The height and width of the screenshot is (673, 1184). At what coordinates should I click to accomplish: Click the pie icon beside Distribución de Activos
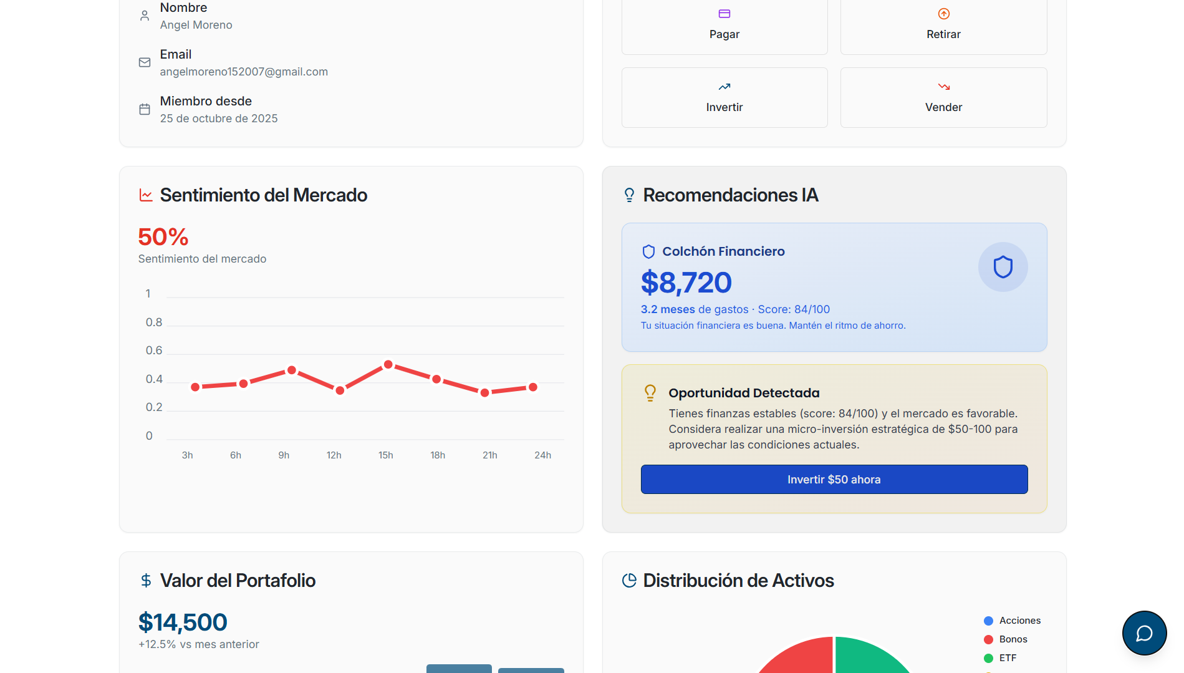629,581
